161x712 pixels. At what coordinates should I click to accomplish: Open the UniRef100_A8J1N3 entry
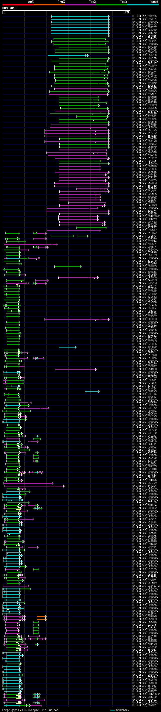coord(144,644)
